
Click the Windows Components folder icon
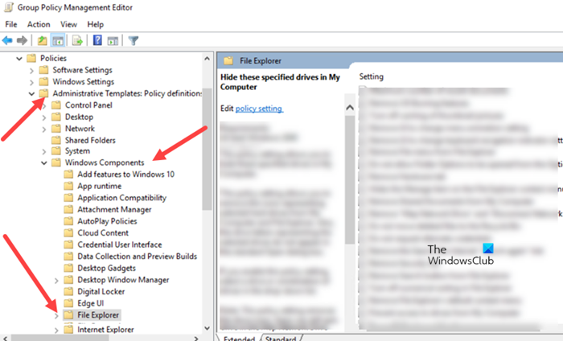pyautogui.click(x=56, y=162)
